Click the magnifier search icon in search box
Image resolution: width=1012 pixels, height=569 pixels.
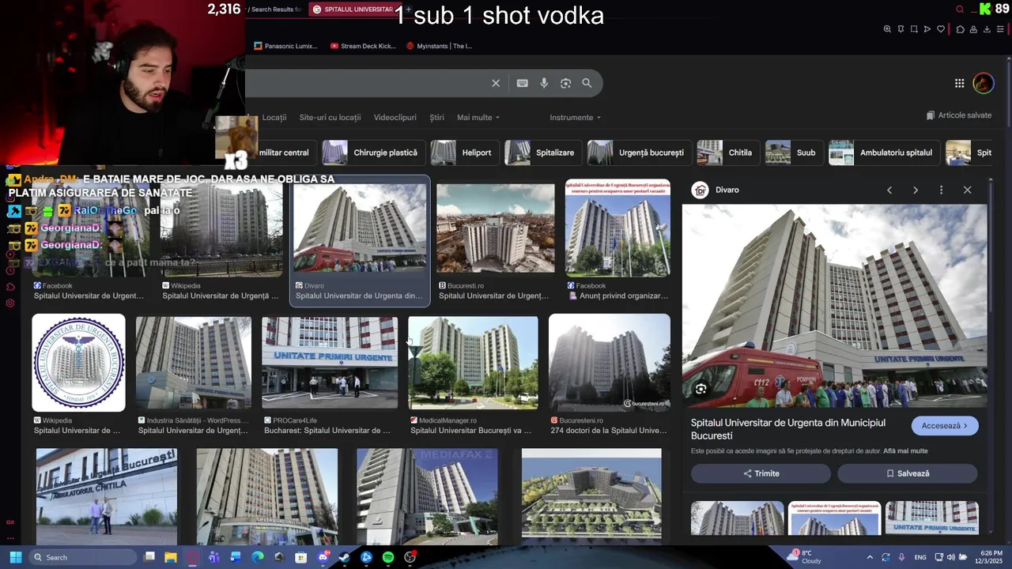[x=587, y=83]
